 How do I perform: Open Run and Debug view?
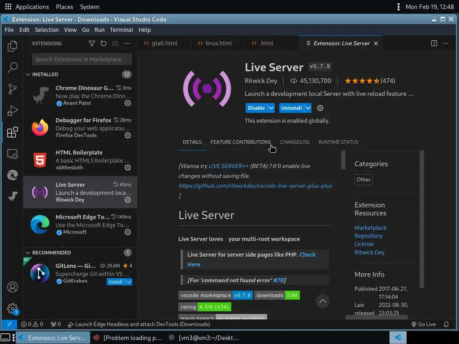pos(12,111)
